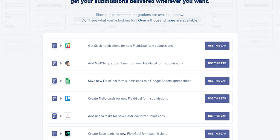The height and width of the screenshot is (140, 280).
Task: Click the FieldGoal icon in Base row
Action: point(54,133)
